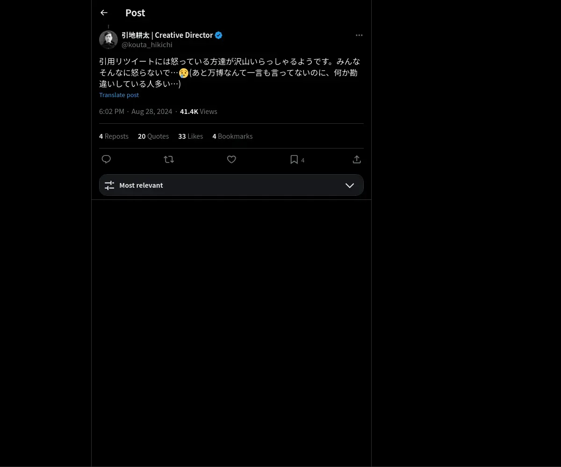Toggle the bookmark icon on post

pos(294,159)
